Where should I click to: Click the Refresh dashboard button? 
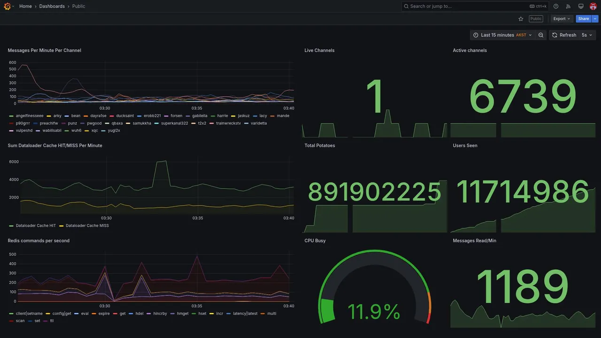[564, 35]
